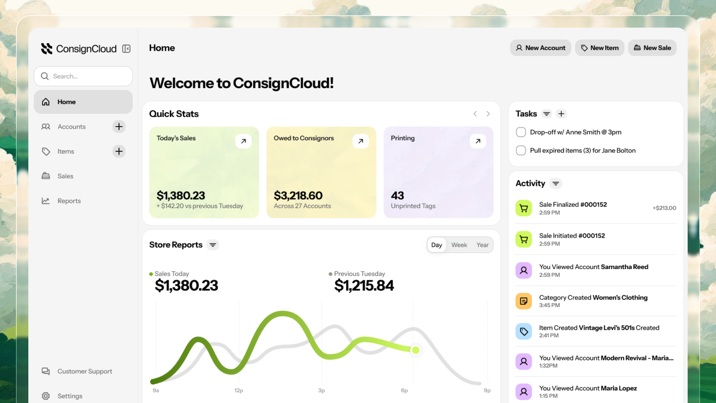Image resolution: width=716 pixels, height=403 pixels.
Task: Open the Sales section in the sidebar
Action: [65, 176]
